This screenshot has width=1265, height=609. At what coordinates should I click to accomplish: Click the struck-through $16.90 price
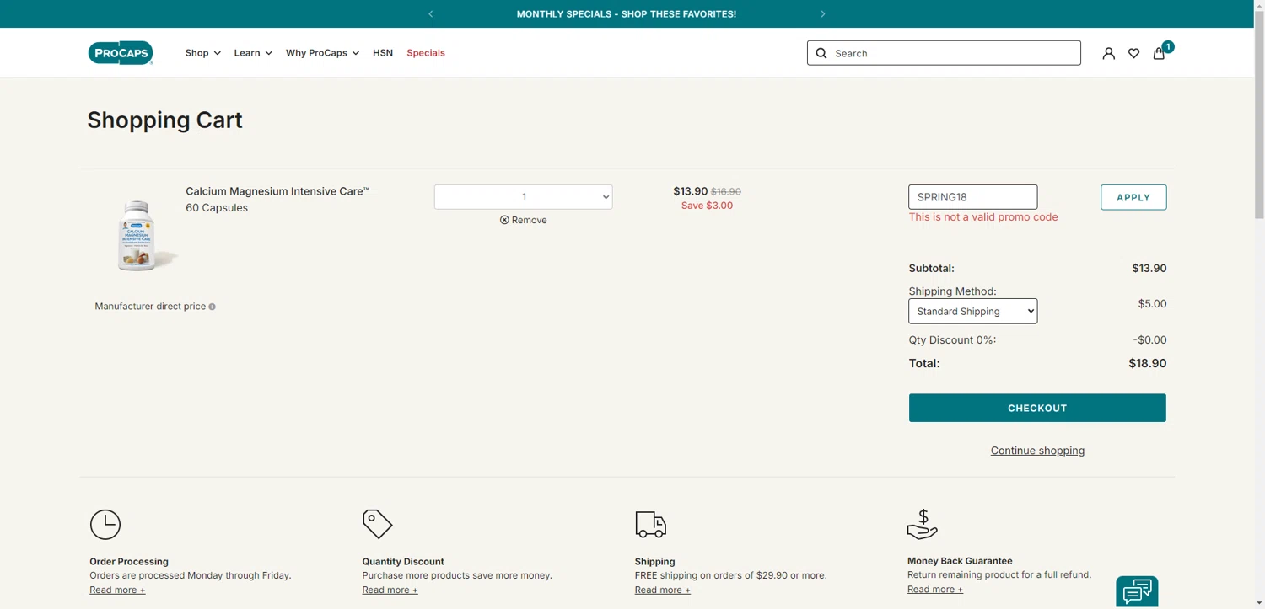pos(726,192)
